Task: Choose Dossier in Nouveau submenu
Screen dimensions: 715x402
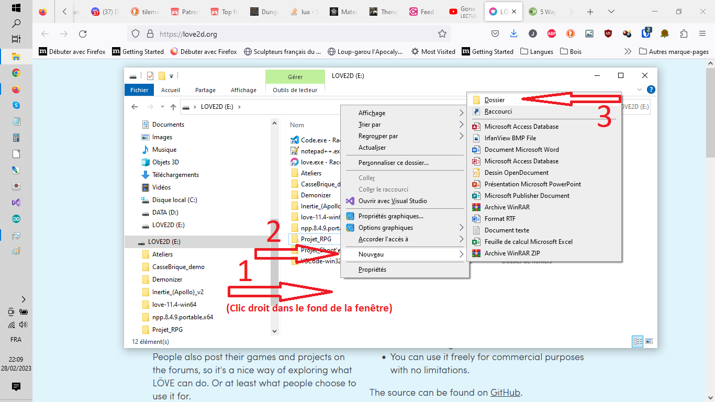Action: pos(543,99)
